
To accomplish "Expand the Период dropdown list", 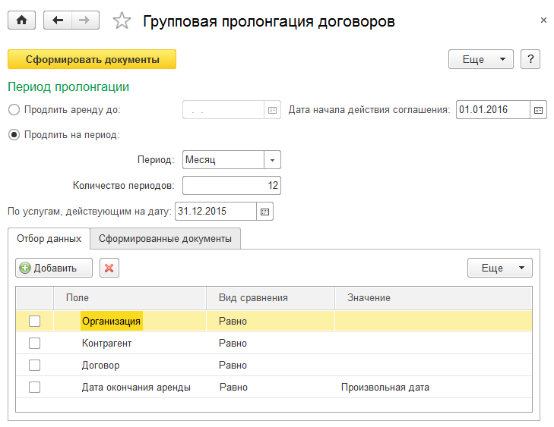I will (x=272, y=160).
